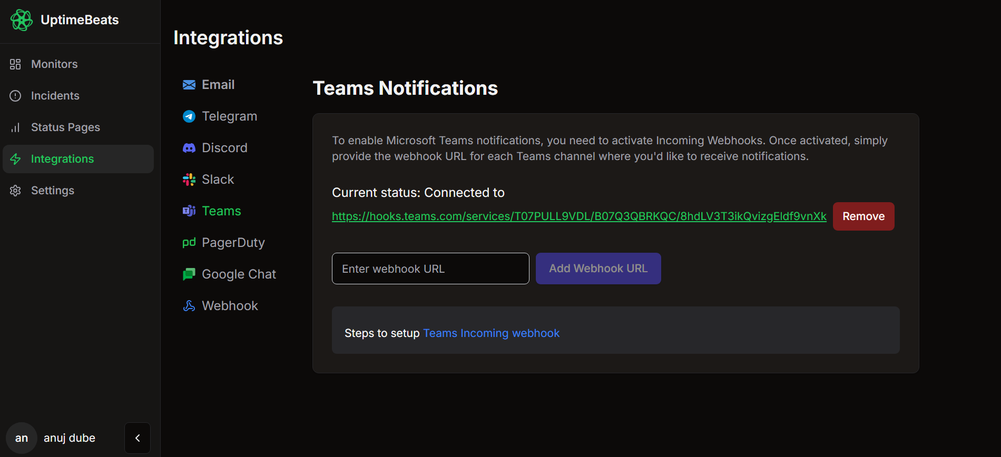Select the Telegram icon
The image size is (1001, 457).
pyautogui.click(x=189, y=116)
